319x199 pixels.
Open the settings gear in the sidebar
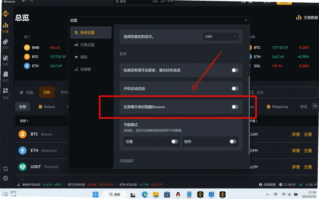point(6,178)
